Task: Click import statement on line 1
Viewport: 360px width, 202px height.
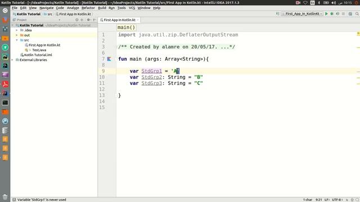Action: (178, 35)
